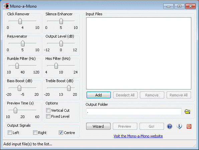Check the Right output signal box
Image resolution: width=199 pixels, height=150 pixels.
35,133
